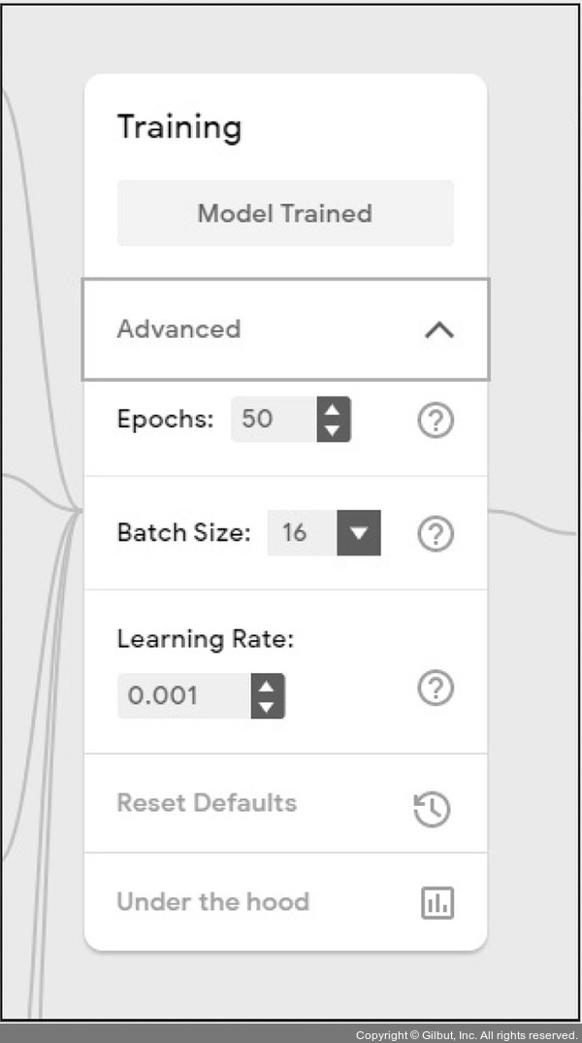
Task: Select the Batch Size value 16 box
Action: [302, 533]
